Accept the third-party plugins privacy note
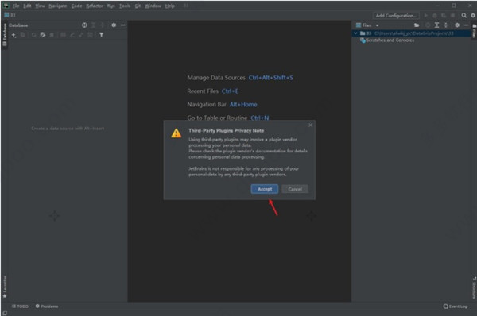 pos(265,189)
